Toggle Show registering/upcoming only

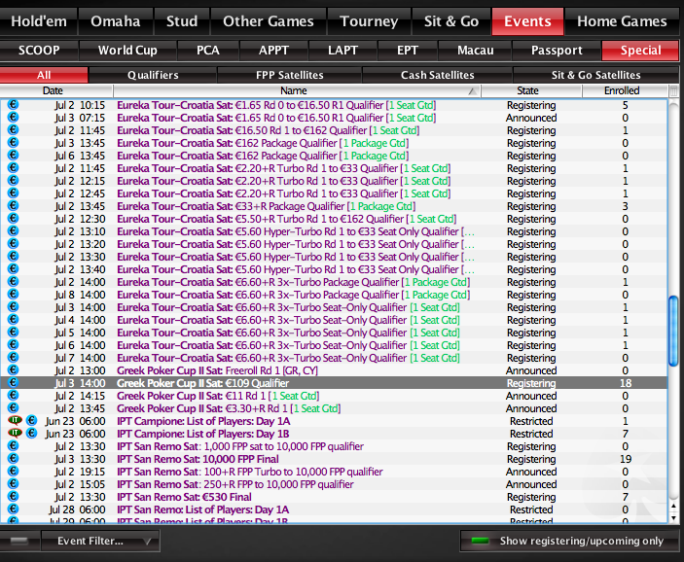(x=569, y=541)
